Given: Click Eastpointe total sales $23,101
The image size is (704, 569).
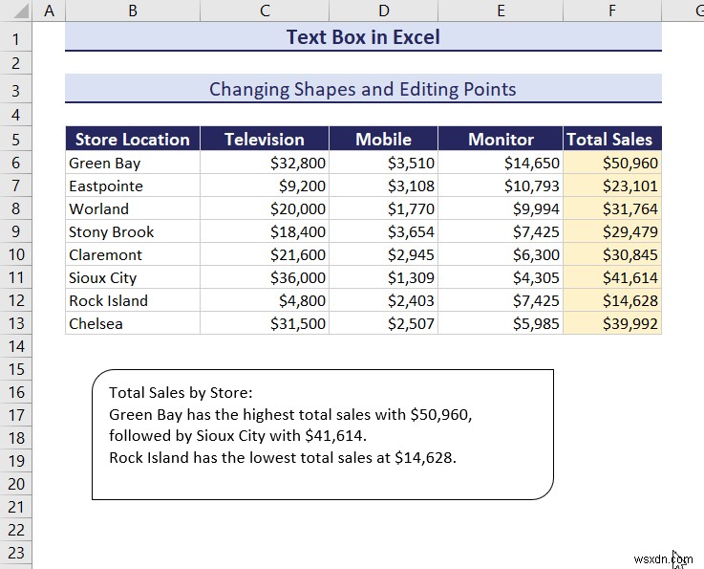Looking at the screenshot, I should pyautogui.click(x=612, y=186).
